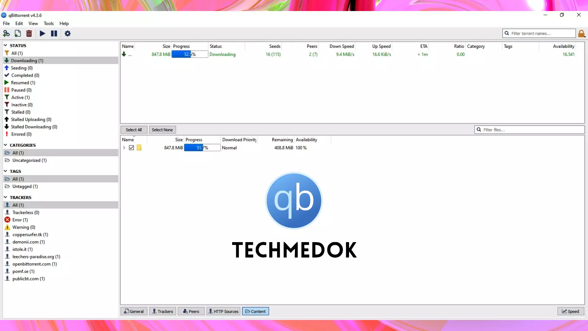This screenshot has height=331, width=588.
Task: Collapse the CATEGORIES section
Action: coord(6,145)
